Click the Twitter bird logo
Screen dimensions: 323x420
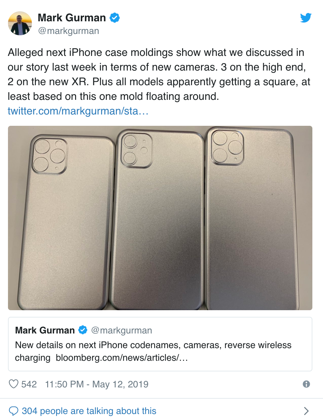(x=306, y=18)
